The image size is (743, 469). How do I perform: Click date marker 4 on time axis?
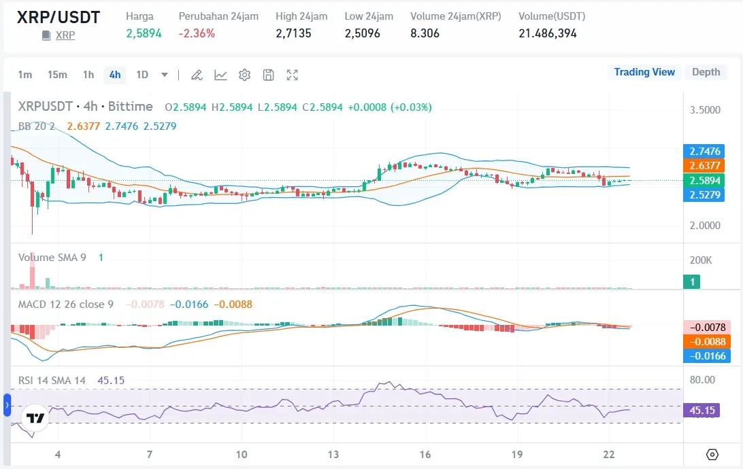click(x=58, y=455)
